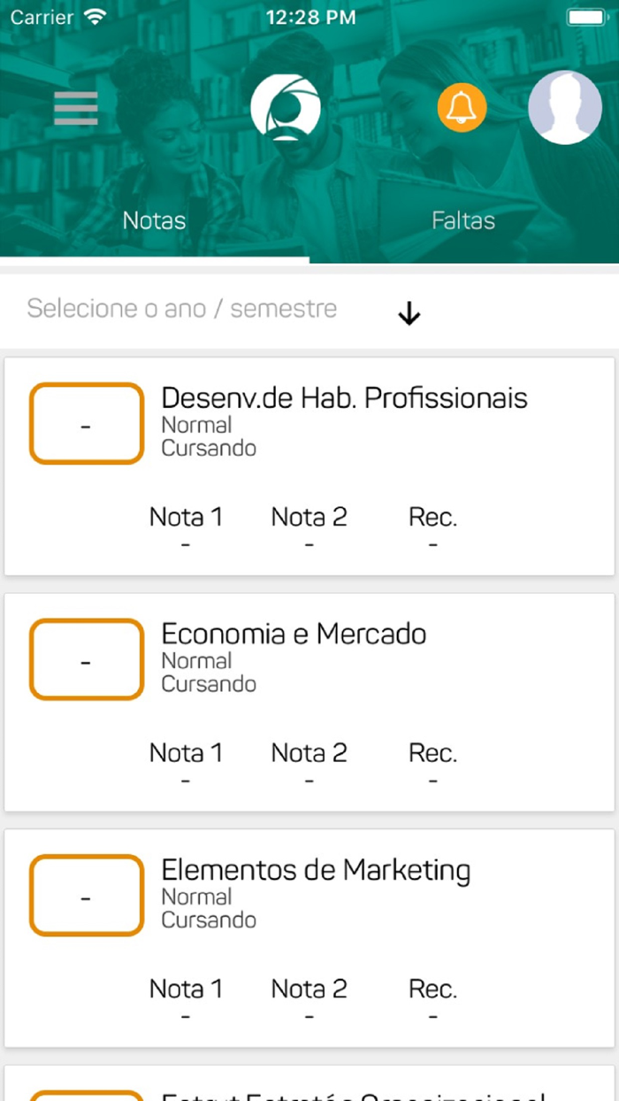Screen dimensions: 619x1101
Task: Click the grade badge for Elementos de Marketing
Action: 86,895
